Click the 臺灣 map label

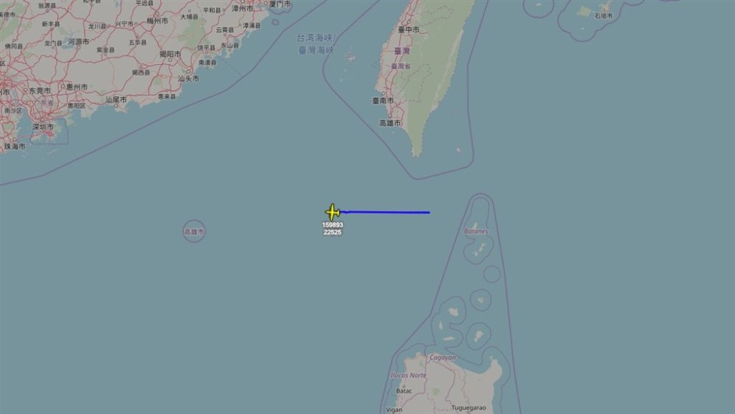(x=402, y=51)
